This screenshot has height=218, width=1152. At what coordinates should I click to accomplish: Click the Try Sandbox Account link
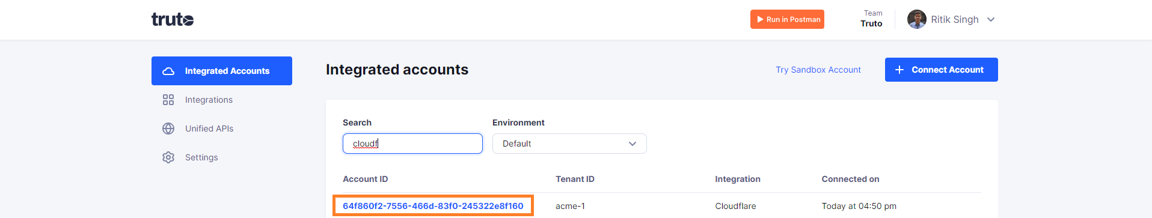[x=818, y=70]
